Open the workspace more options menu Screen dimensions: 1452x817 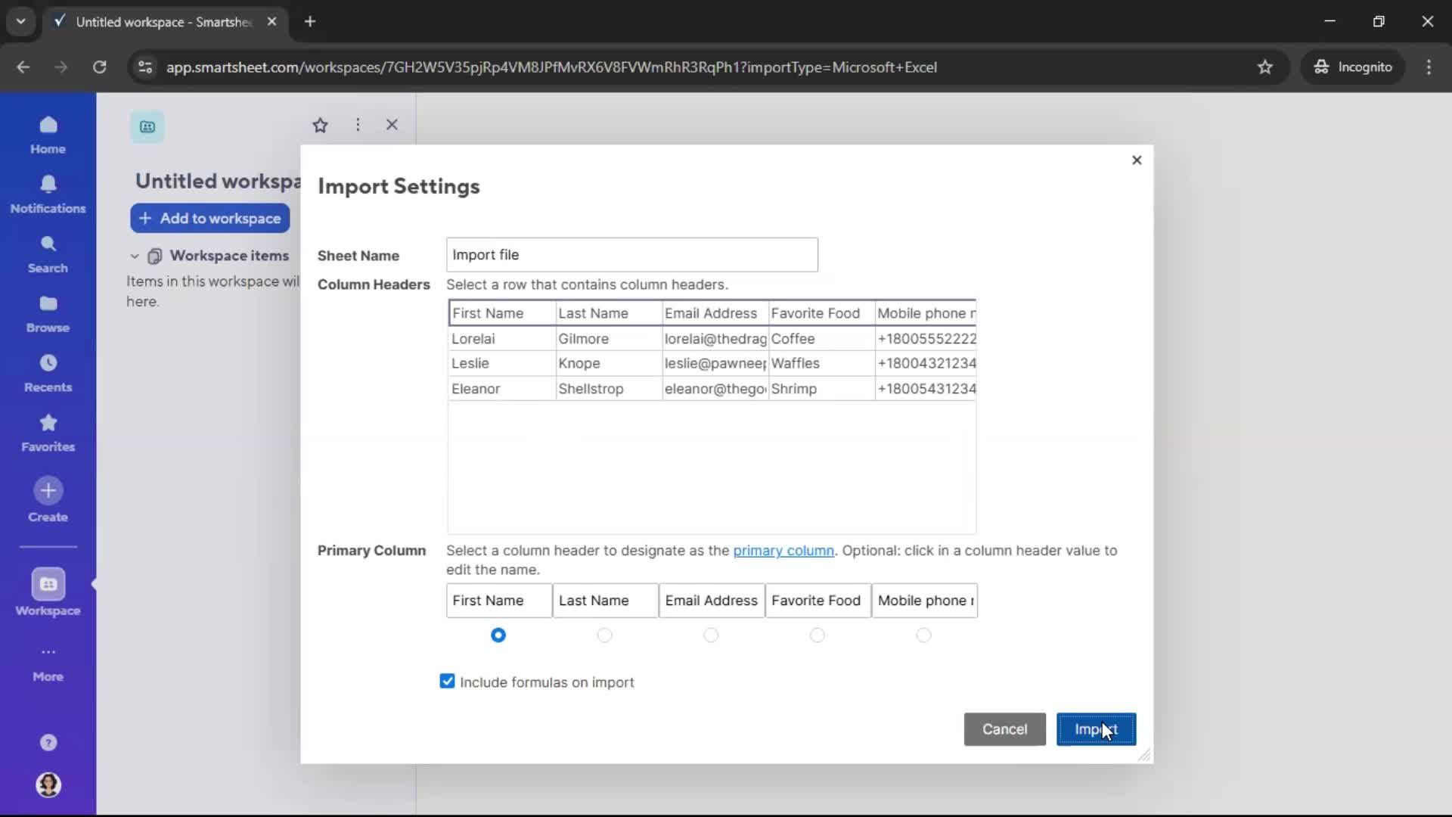357,125
